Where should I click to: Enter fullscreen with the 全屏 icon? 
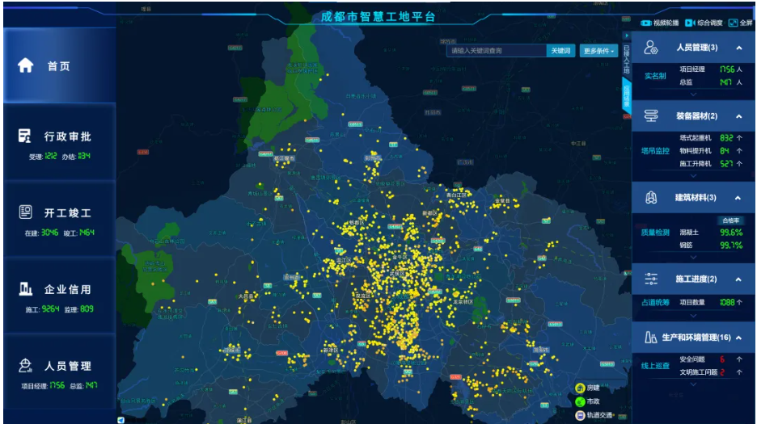[x=734, y=23]
